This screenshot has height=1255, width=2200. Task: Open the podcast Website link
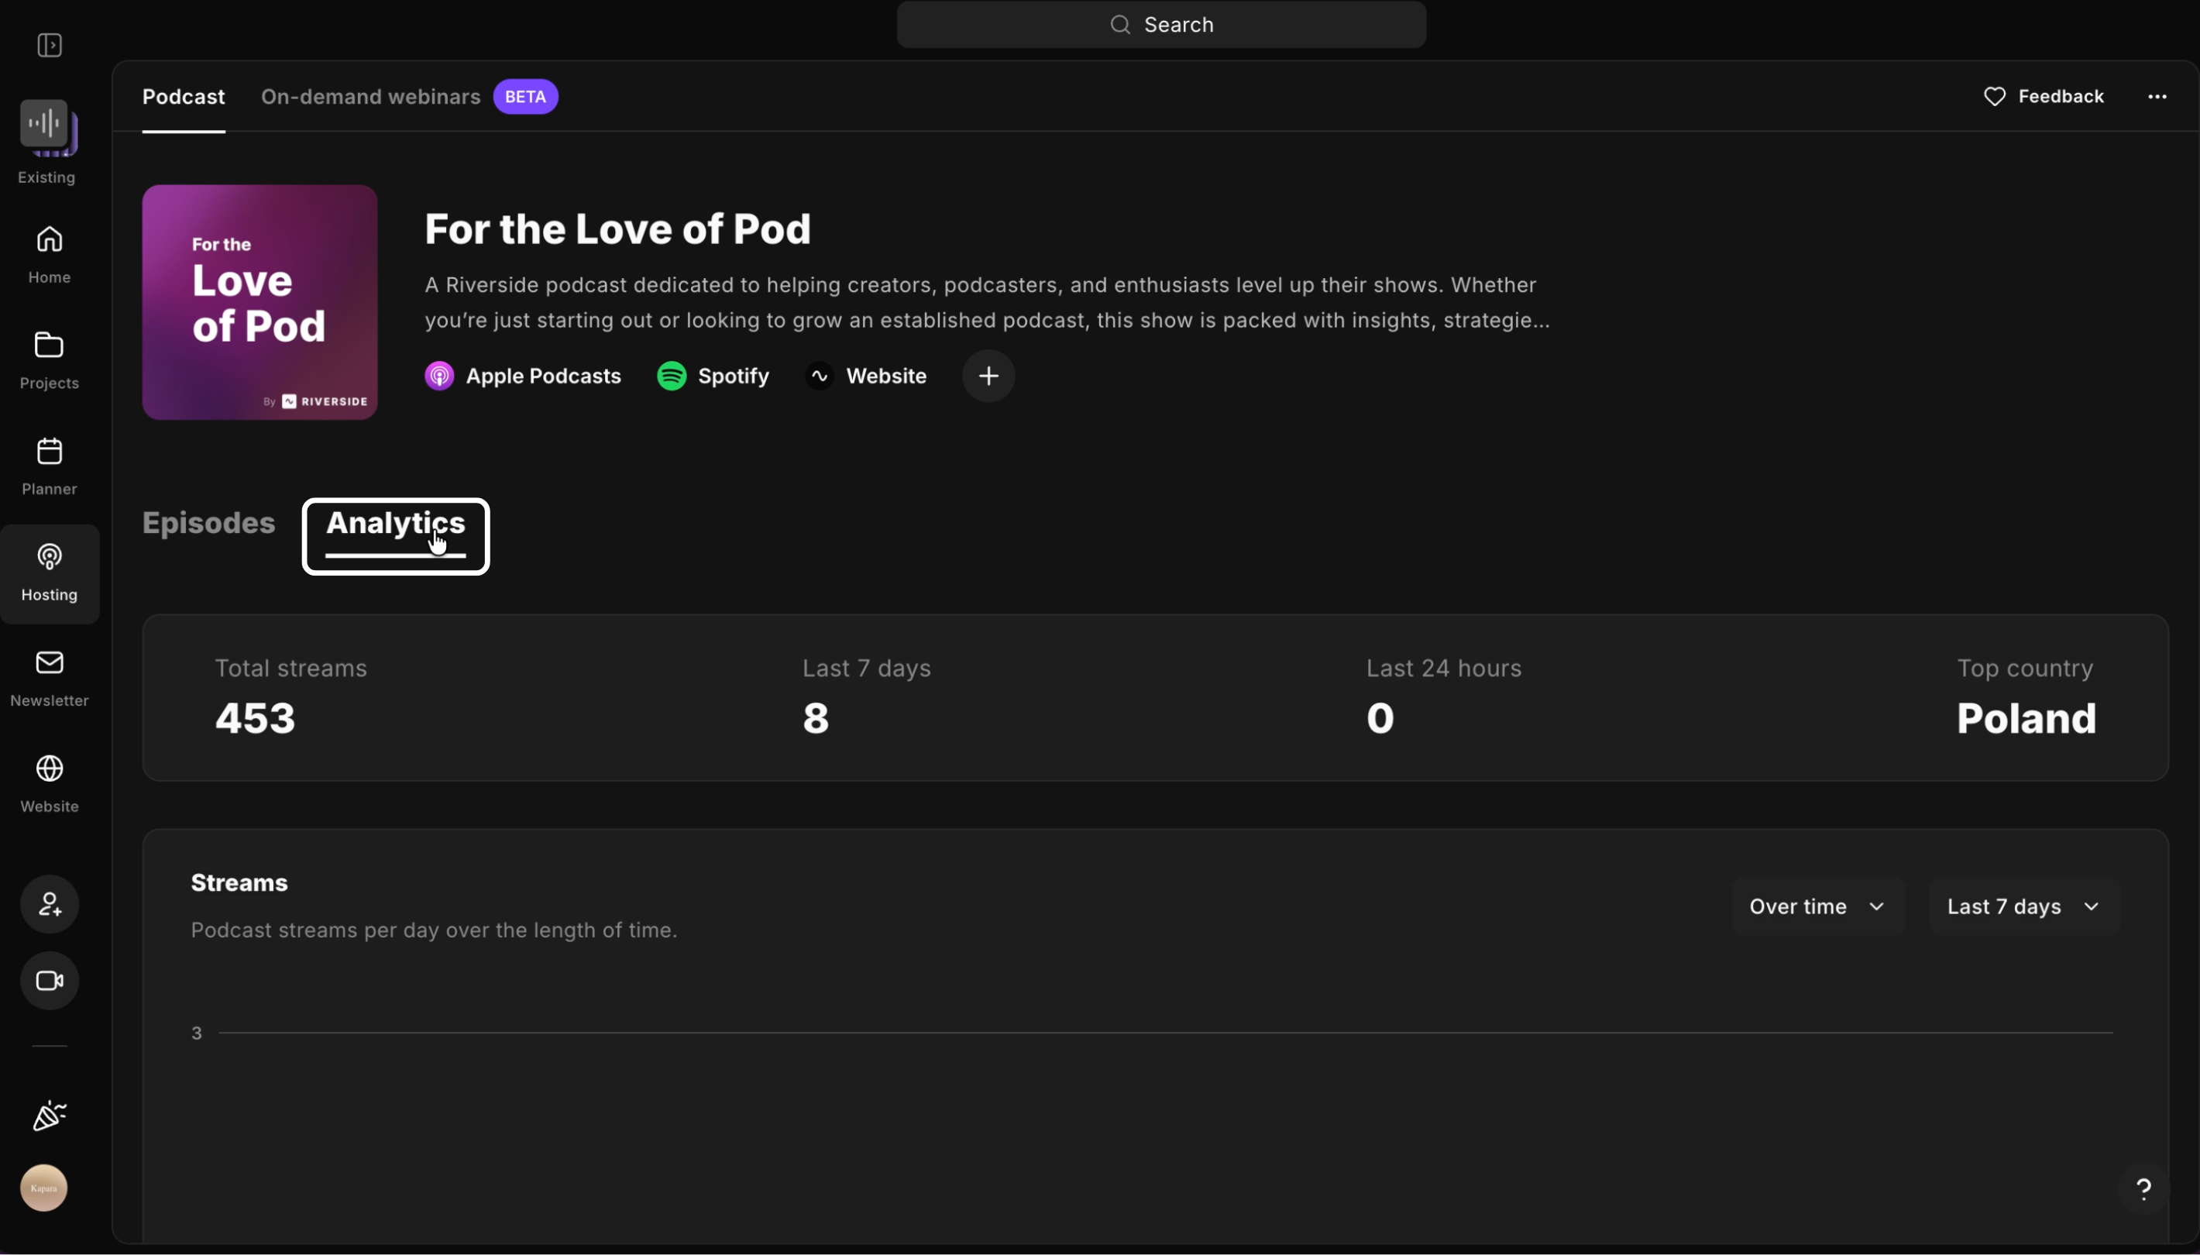[866, 376]
